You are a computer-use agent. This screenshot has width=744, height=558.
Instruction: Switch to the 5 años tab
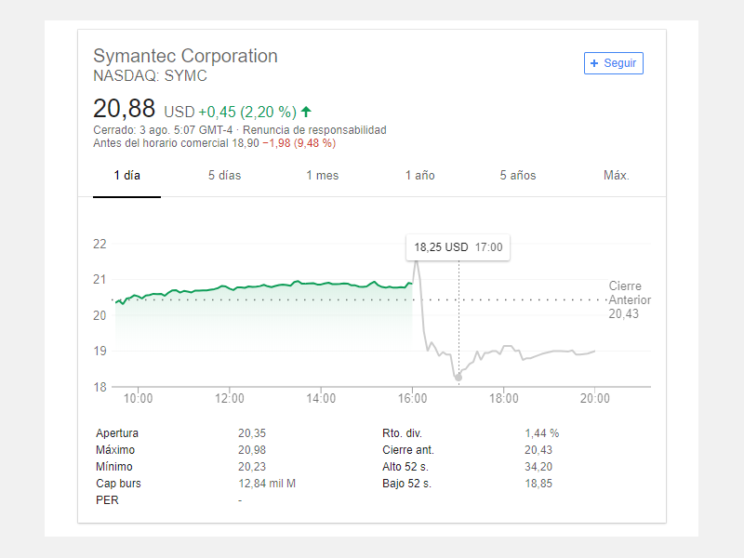(x=517, y=176)
